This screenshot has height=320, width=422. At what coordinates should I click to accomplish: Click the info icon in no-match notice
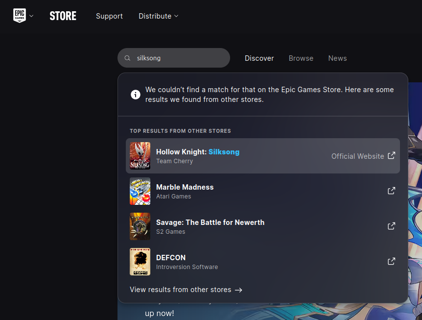click(x=136, y=95)
